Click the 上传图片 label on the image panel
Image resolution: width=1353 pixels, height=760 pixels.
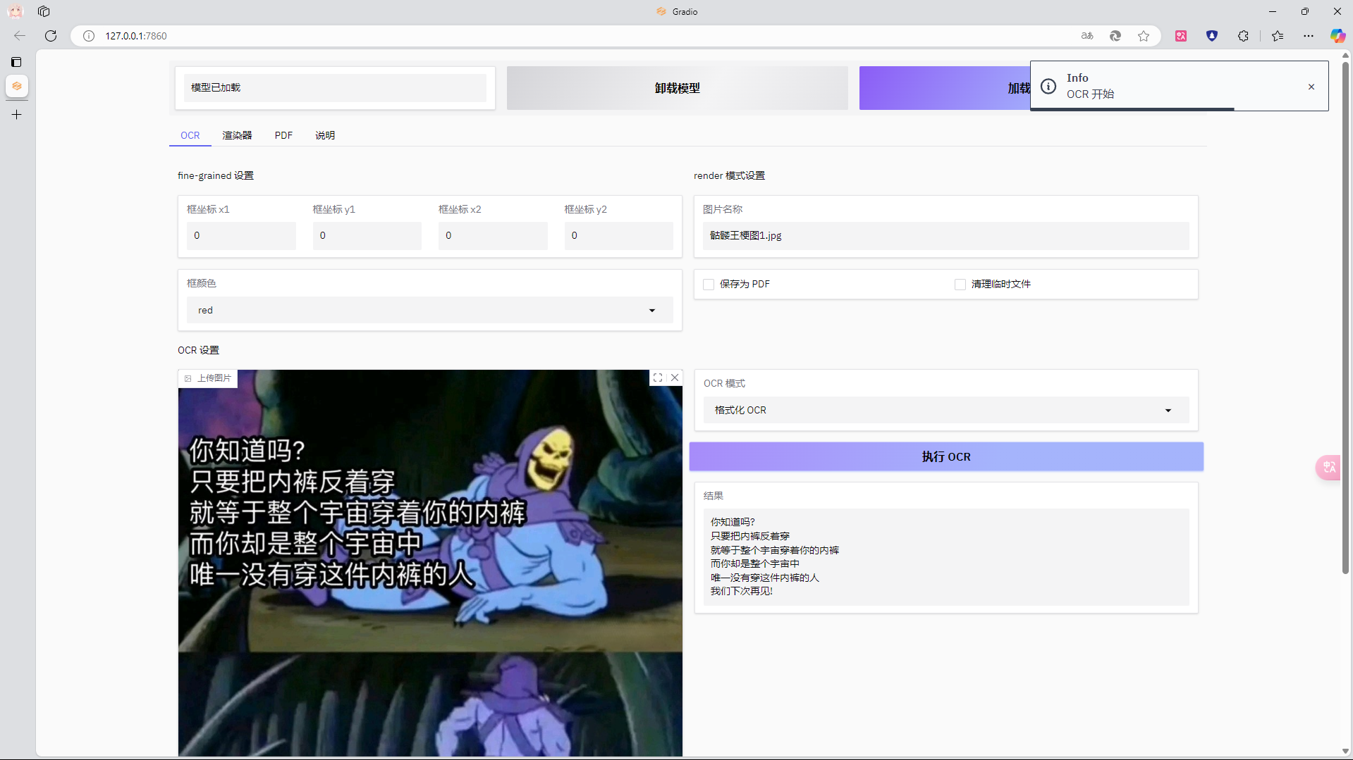point(208,378)
